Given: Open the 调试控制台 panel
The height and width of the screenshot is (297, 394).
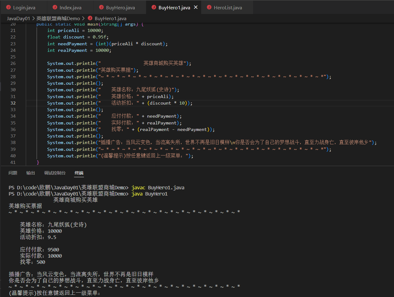Looking at the screenshot, I should (x=55, y=173).
